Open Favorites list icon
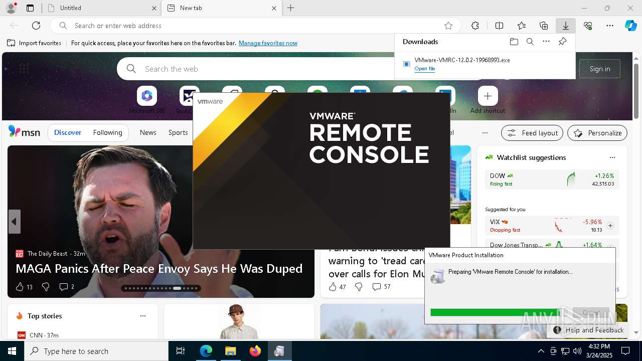The height and width of the screenshot is (361, 642). point(522,26)
